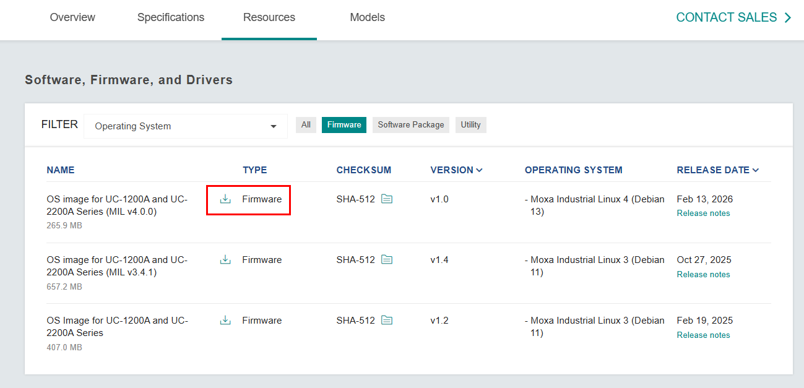Download MIL v3.4.1 OS image firmware
804x388 pixels.
click(225, 260)
